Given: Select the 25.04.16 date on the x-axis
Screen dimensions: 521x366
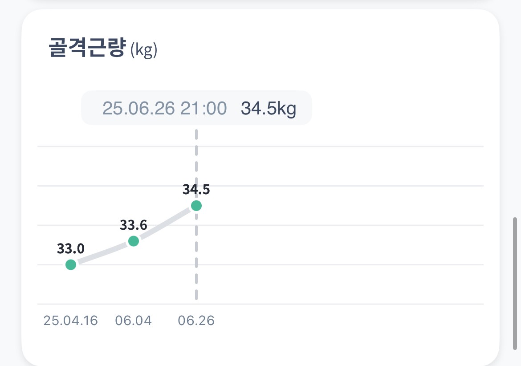Looking at the screenshot, I should coord(70,321).
